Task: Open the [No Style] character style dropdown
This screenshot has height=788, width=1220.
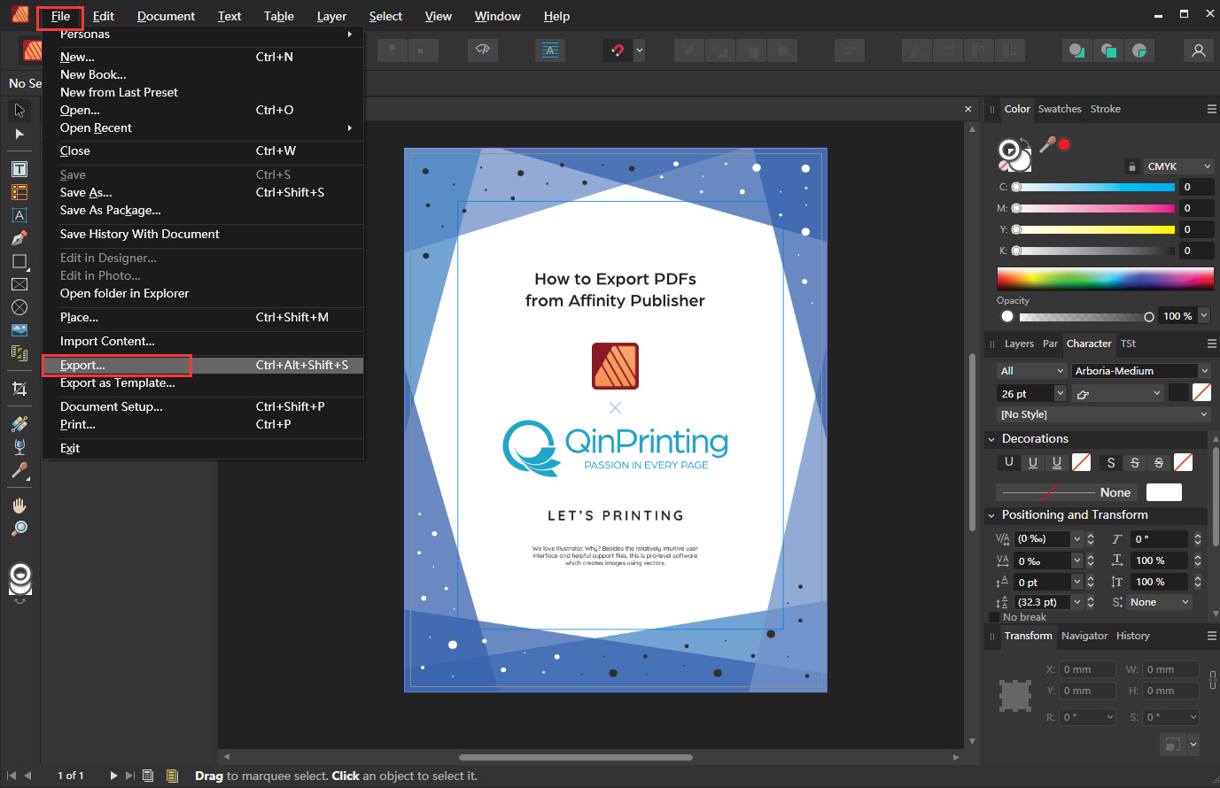Action: click(x=1104, y=414)
